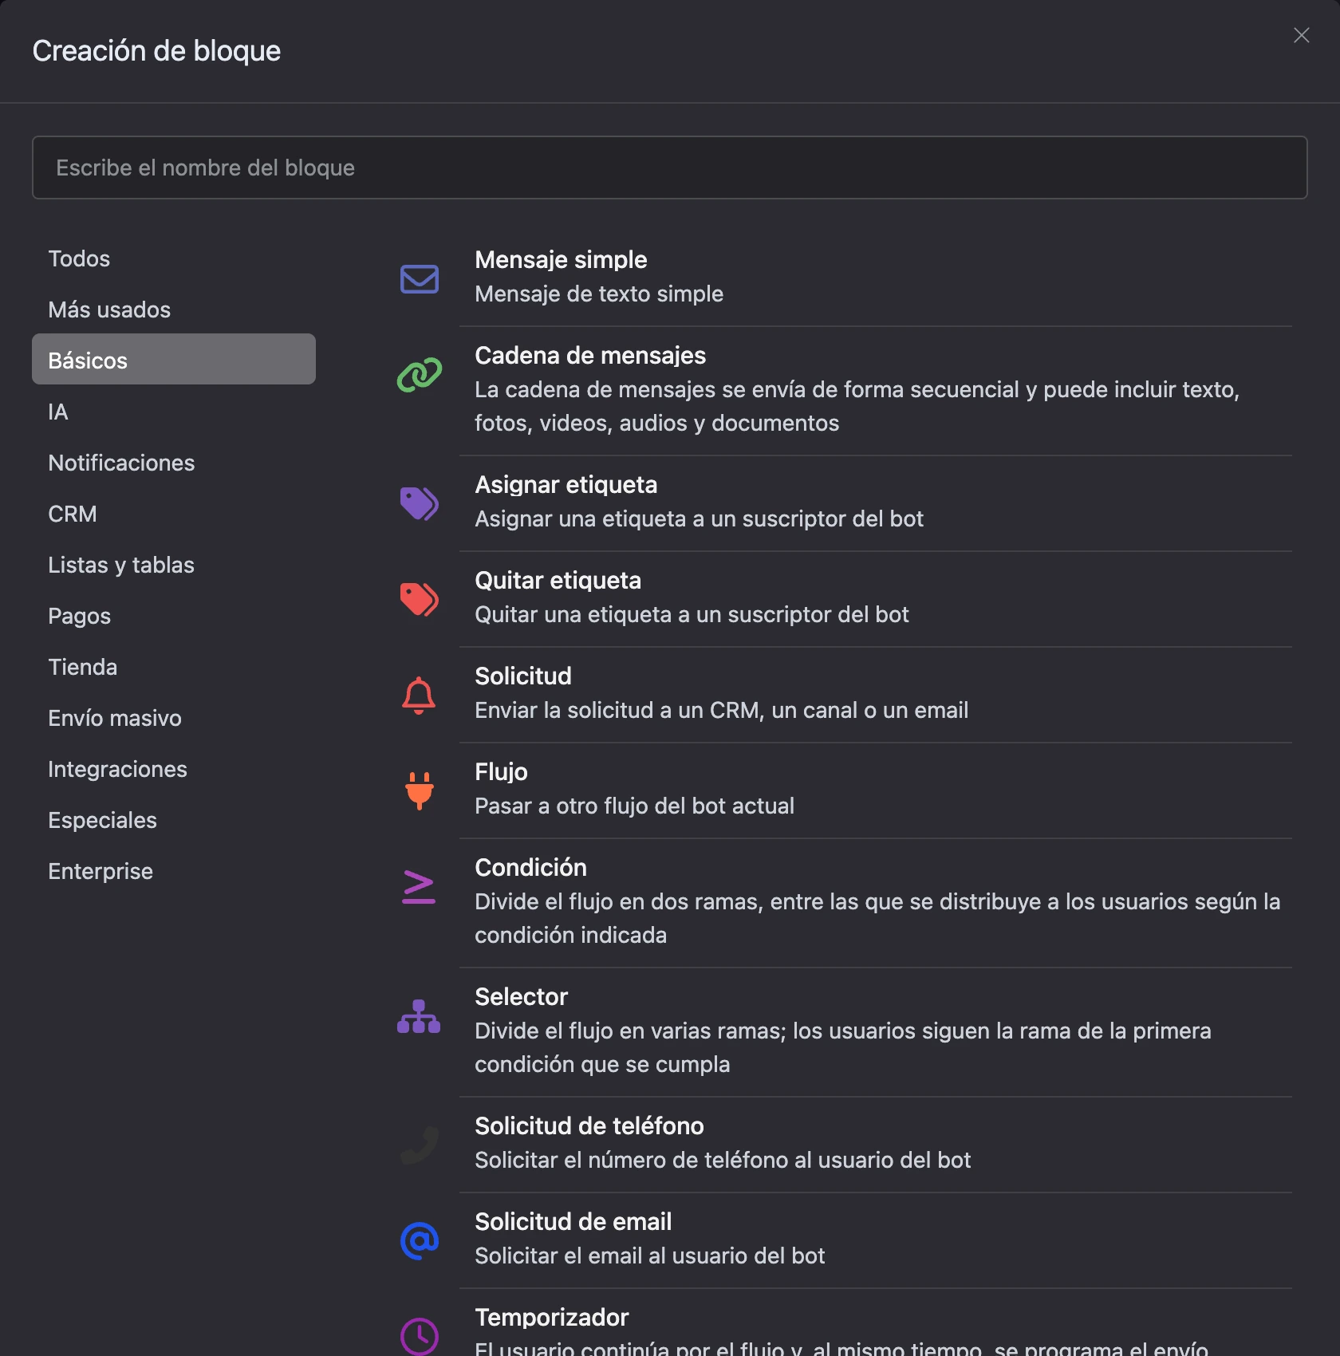Click the purple hierarchy Selector icon
This screenshot has width=1340, height=1356.
419,1016
